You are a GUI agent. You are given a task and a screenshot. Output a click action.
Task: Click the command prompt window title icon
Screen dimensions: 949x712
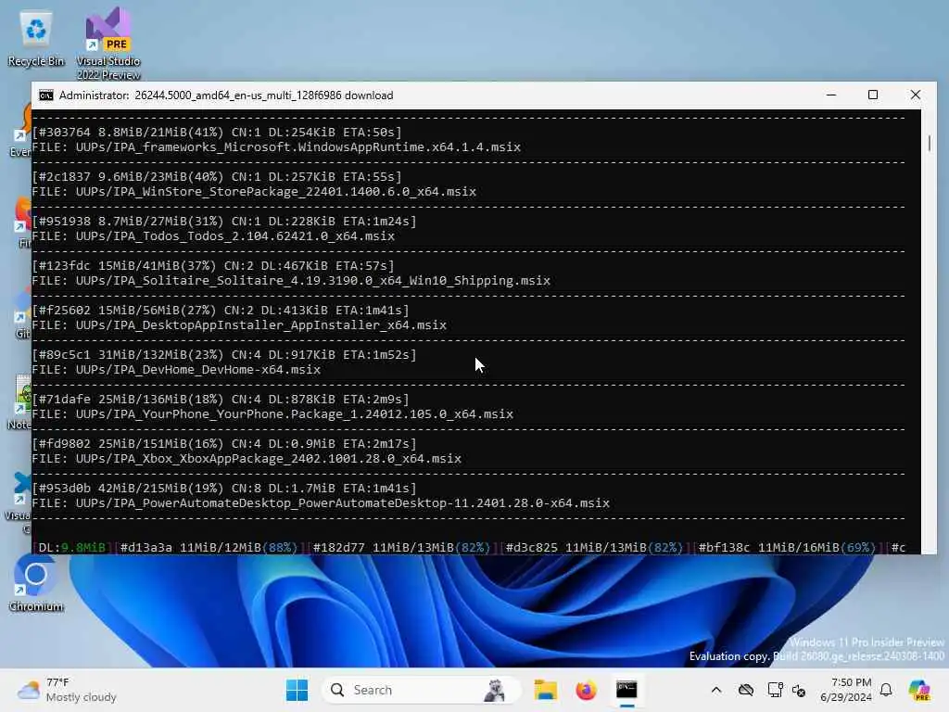46,95
